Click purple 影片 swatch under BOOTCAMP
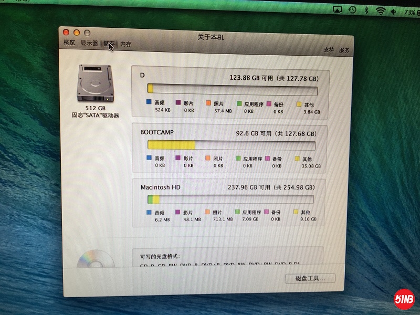Screen dimensions: 420x315 pos(178,158)
